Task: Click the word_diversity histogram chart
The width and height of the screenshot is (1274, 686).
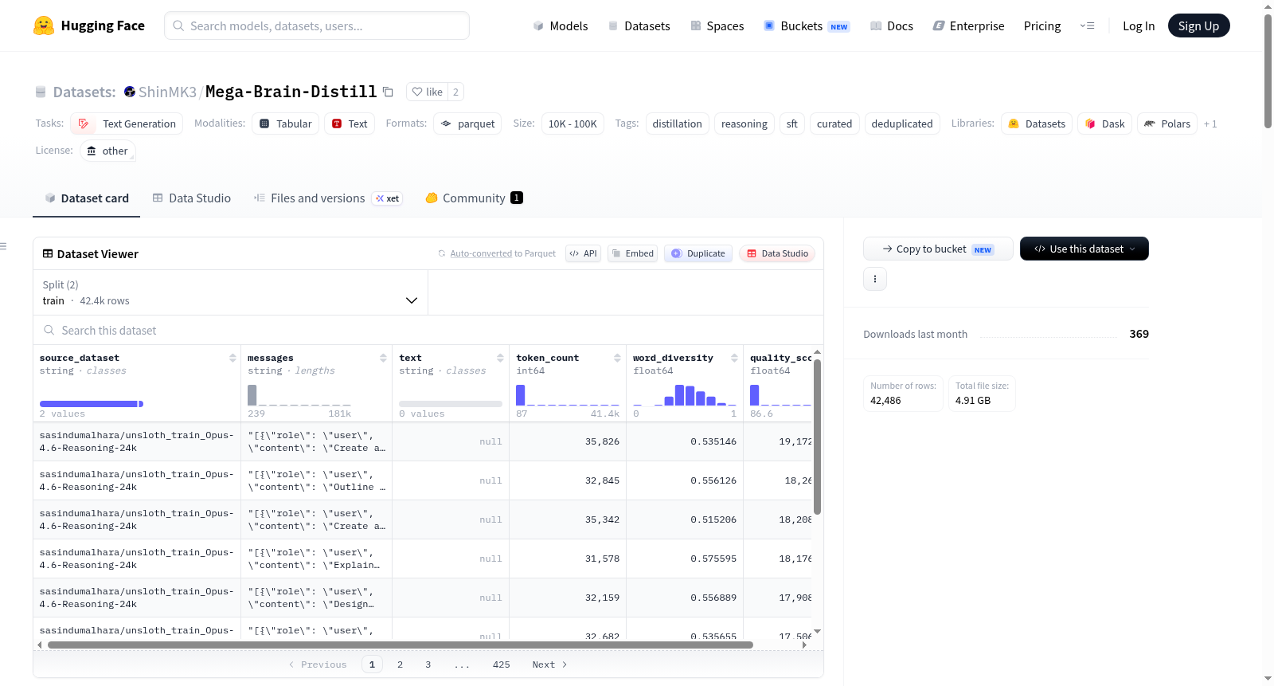Action: pyautogui.click(x=685, y=395)
